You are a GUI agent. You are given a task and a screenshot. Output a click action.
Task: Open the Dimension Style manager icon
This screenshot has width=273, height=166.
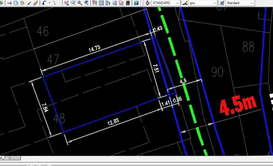tap(185, 3)
